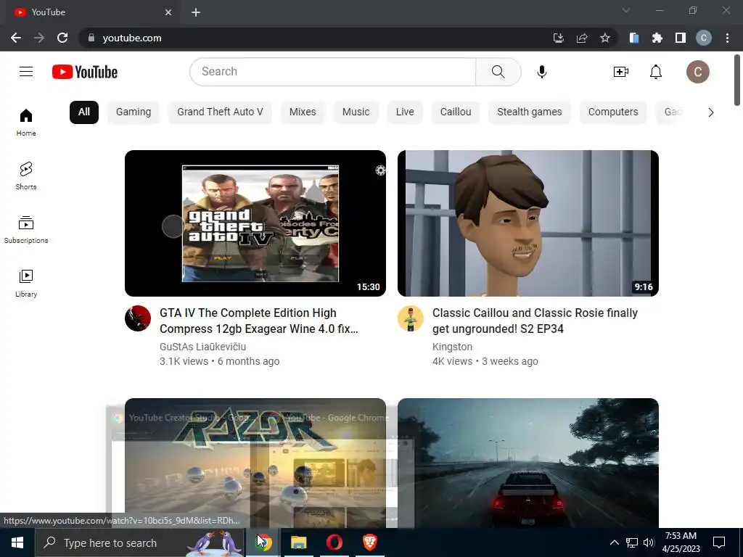Open the Kingston channel name

[x=453, y=347]
